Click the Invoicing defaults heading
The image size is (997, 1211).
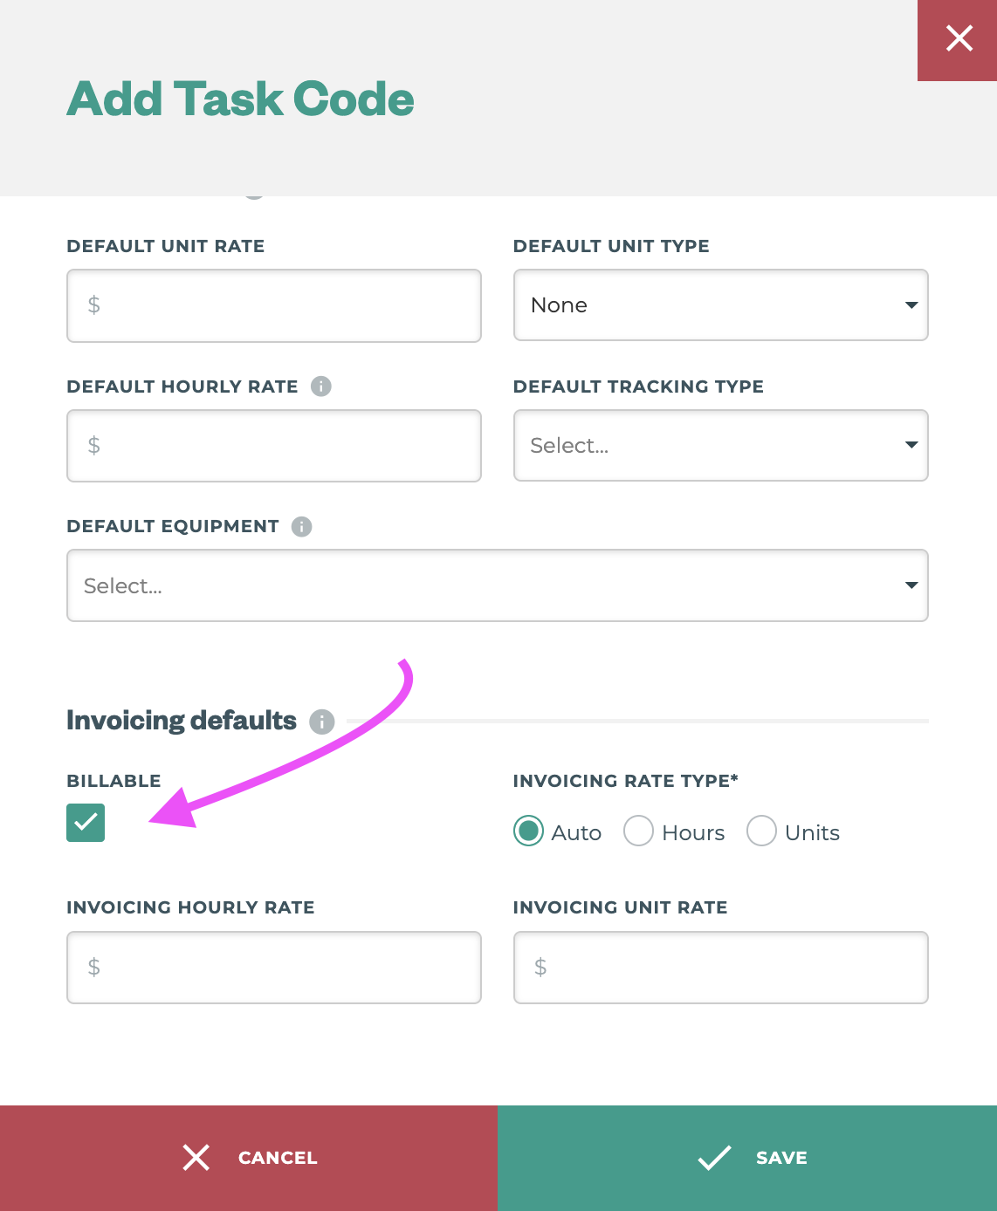[x=182, y=721]
